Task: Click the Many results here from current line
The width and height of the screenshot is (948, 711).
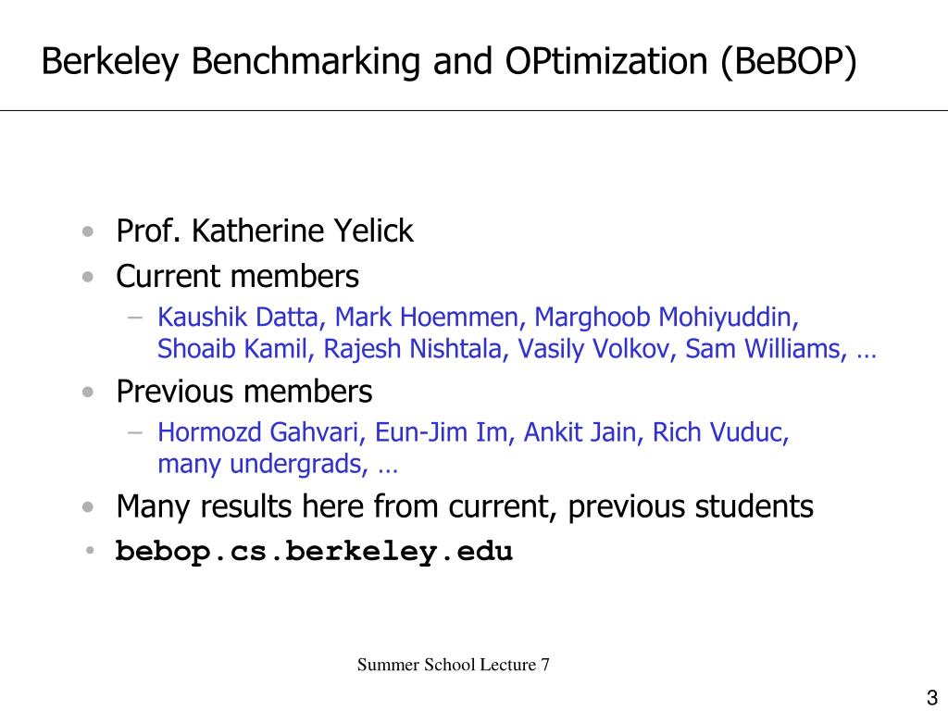Action: pos(465,506)
